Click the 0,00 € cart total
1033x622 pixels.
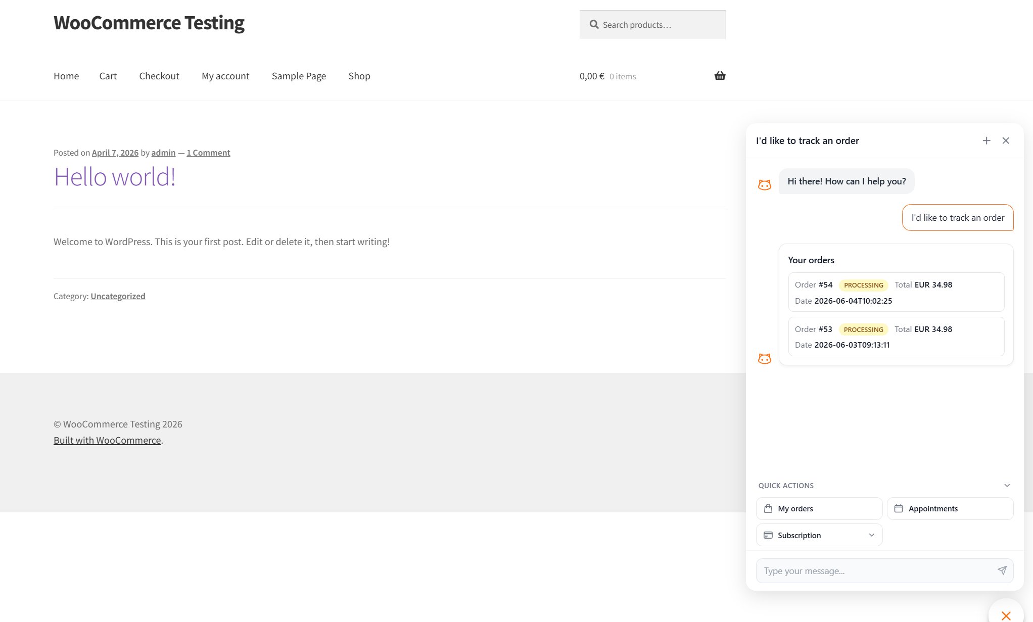click(x=592, y=76)
